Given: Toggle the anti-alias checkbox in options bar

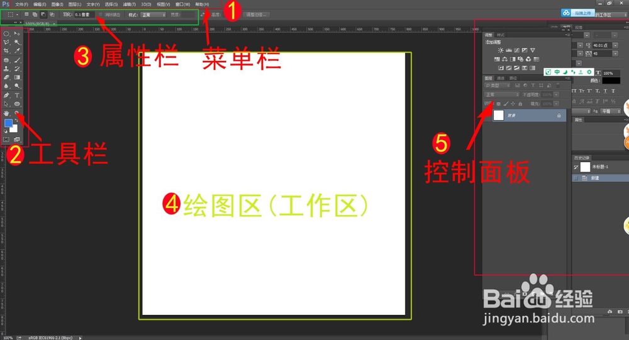Looking at the screenshot, I should tap(100, 15).
